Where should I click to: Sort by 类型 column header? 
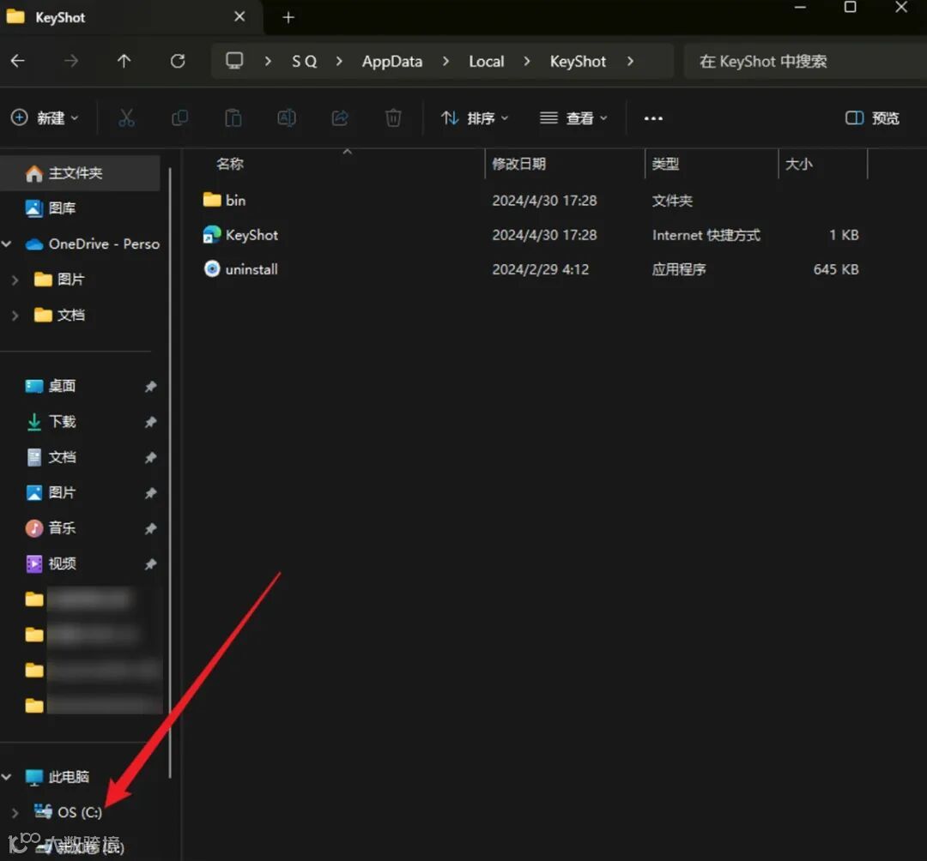tap(665, 164)
